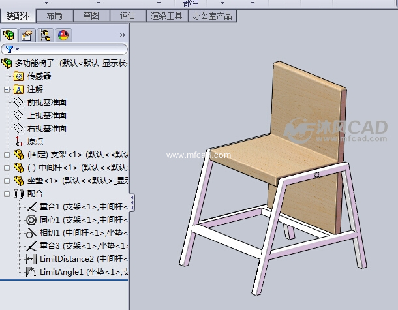Select the LimitDistance2 mate entry

point(84,259)
